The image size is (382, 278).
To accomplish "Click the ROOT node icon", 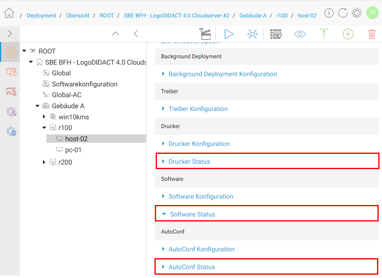I will click(33, 51).
